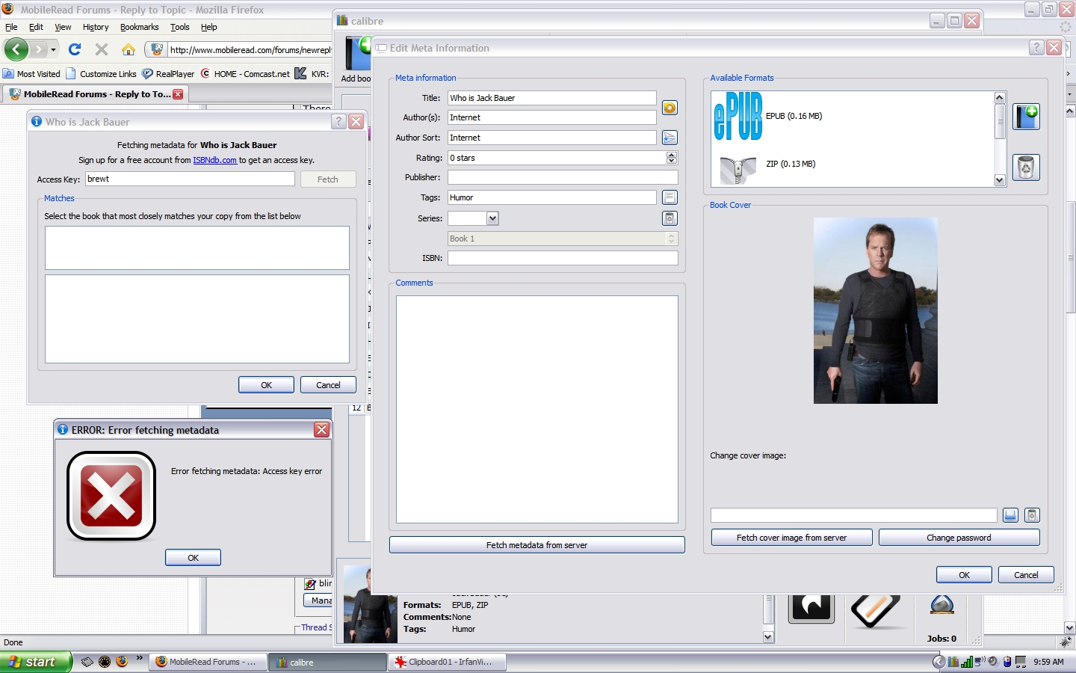
Task: Click the ISBN input field
Action: point(563,258)
